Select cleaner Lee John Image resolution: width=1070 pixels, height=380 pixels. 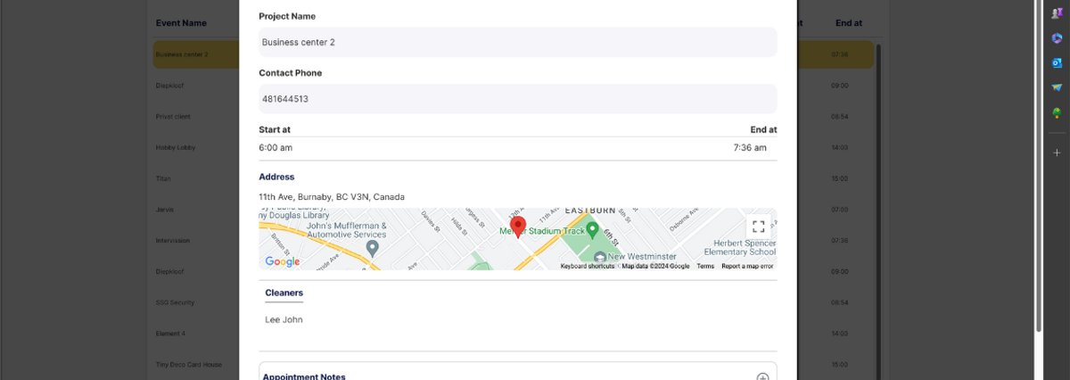click(284, 319)
